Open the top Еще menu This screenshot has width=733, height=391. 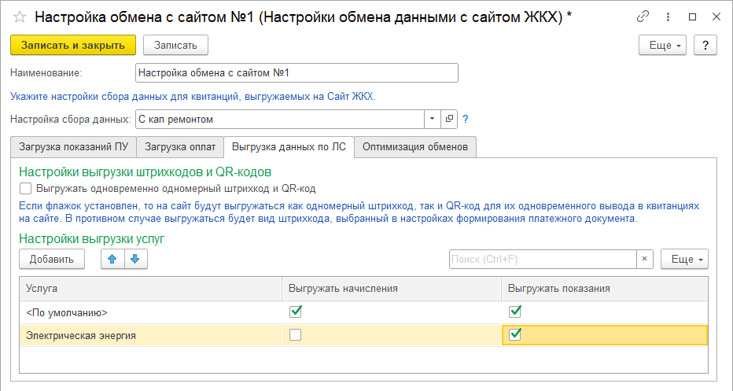tap(663, 46)
